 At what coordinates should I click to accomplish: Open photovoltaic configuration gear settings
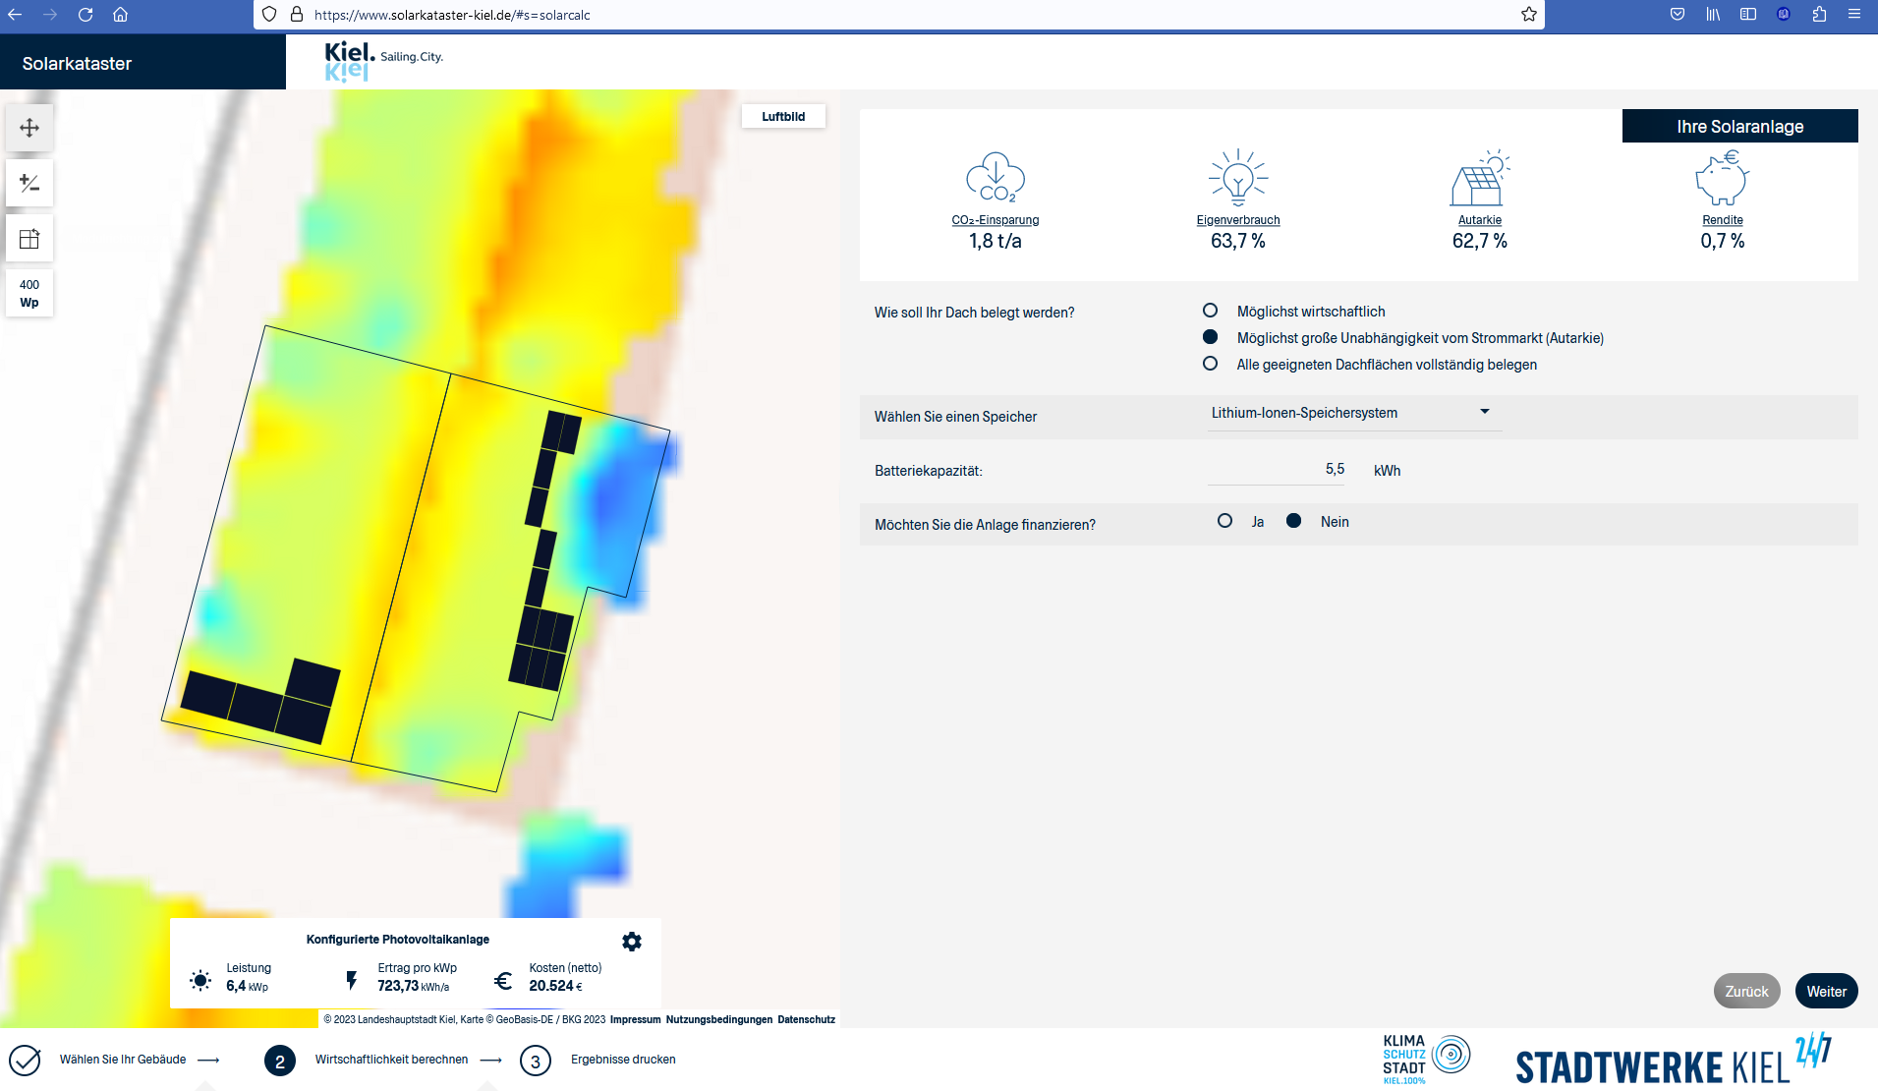pyautogui.click(x=632, y=942)
